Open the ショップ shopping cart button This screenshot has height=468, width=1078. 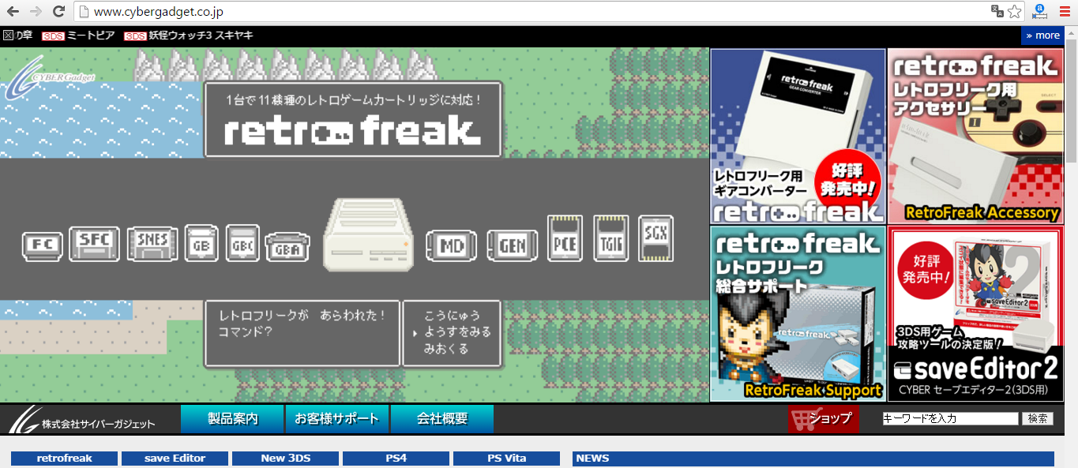(x=823, y=419)
